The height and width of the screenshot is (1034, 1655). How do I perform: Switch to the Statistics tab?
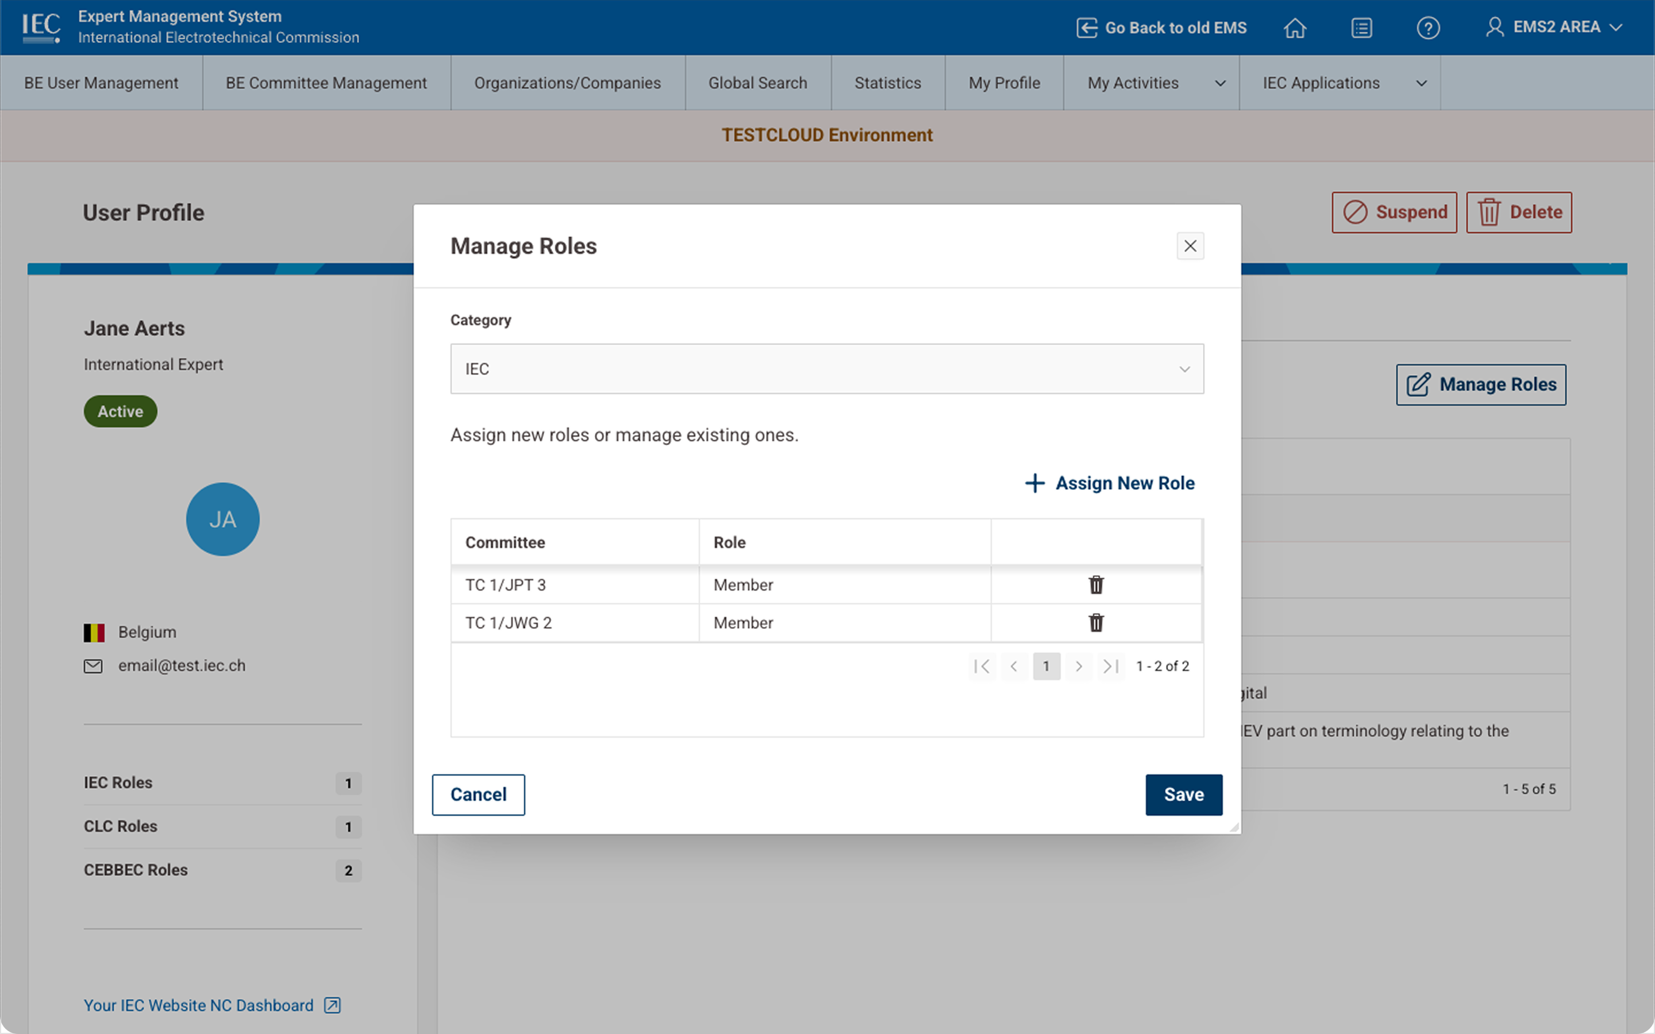[887, 83]
